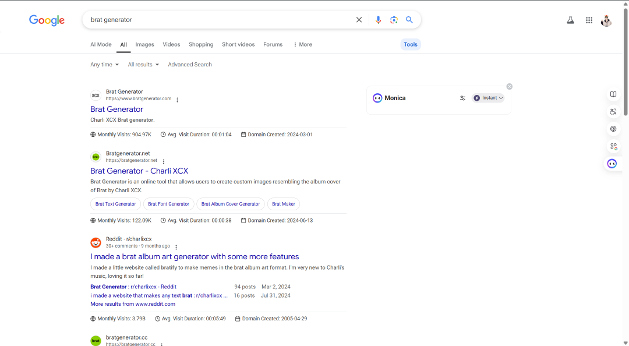
Task: Expand the Any time filter dropdown
Action: [x=104, y=64]
